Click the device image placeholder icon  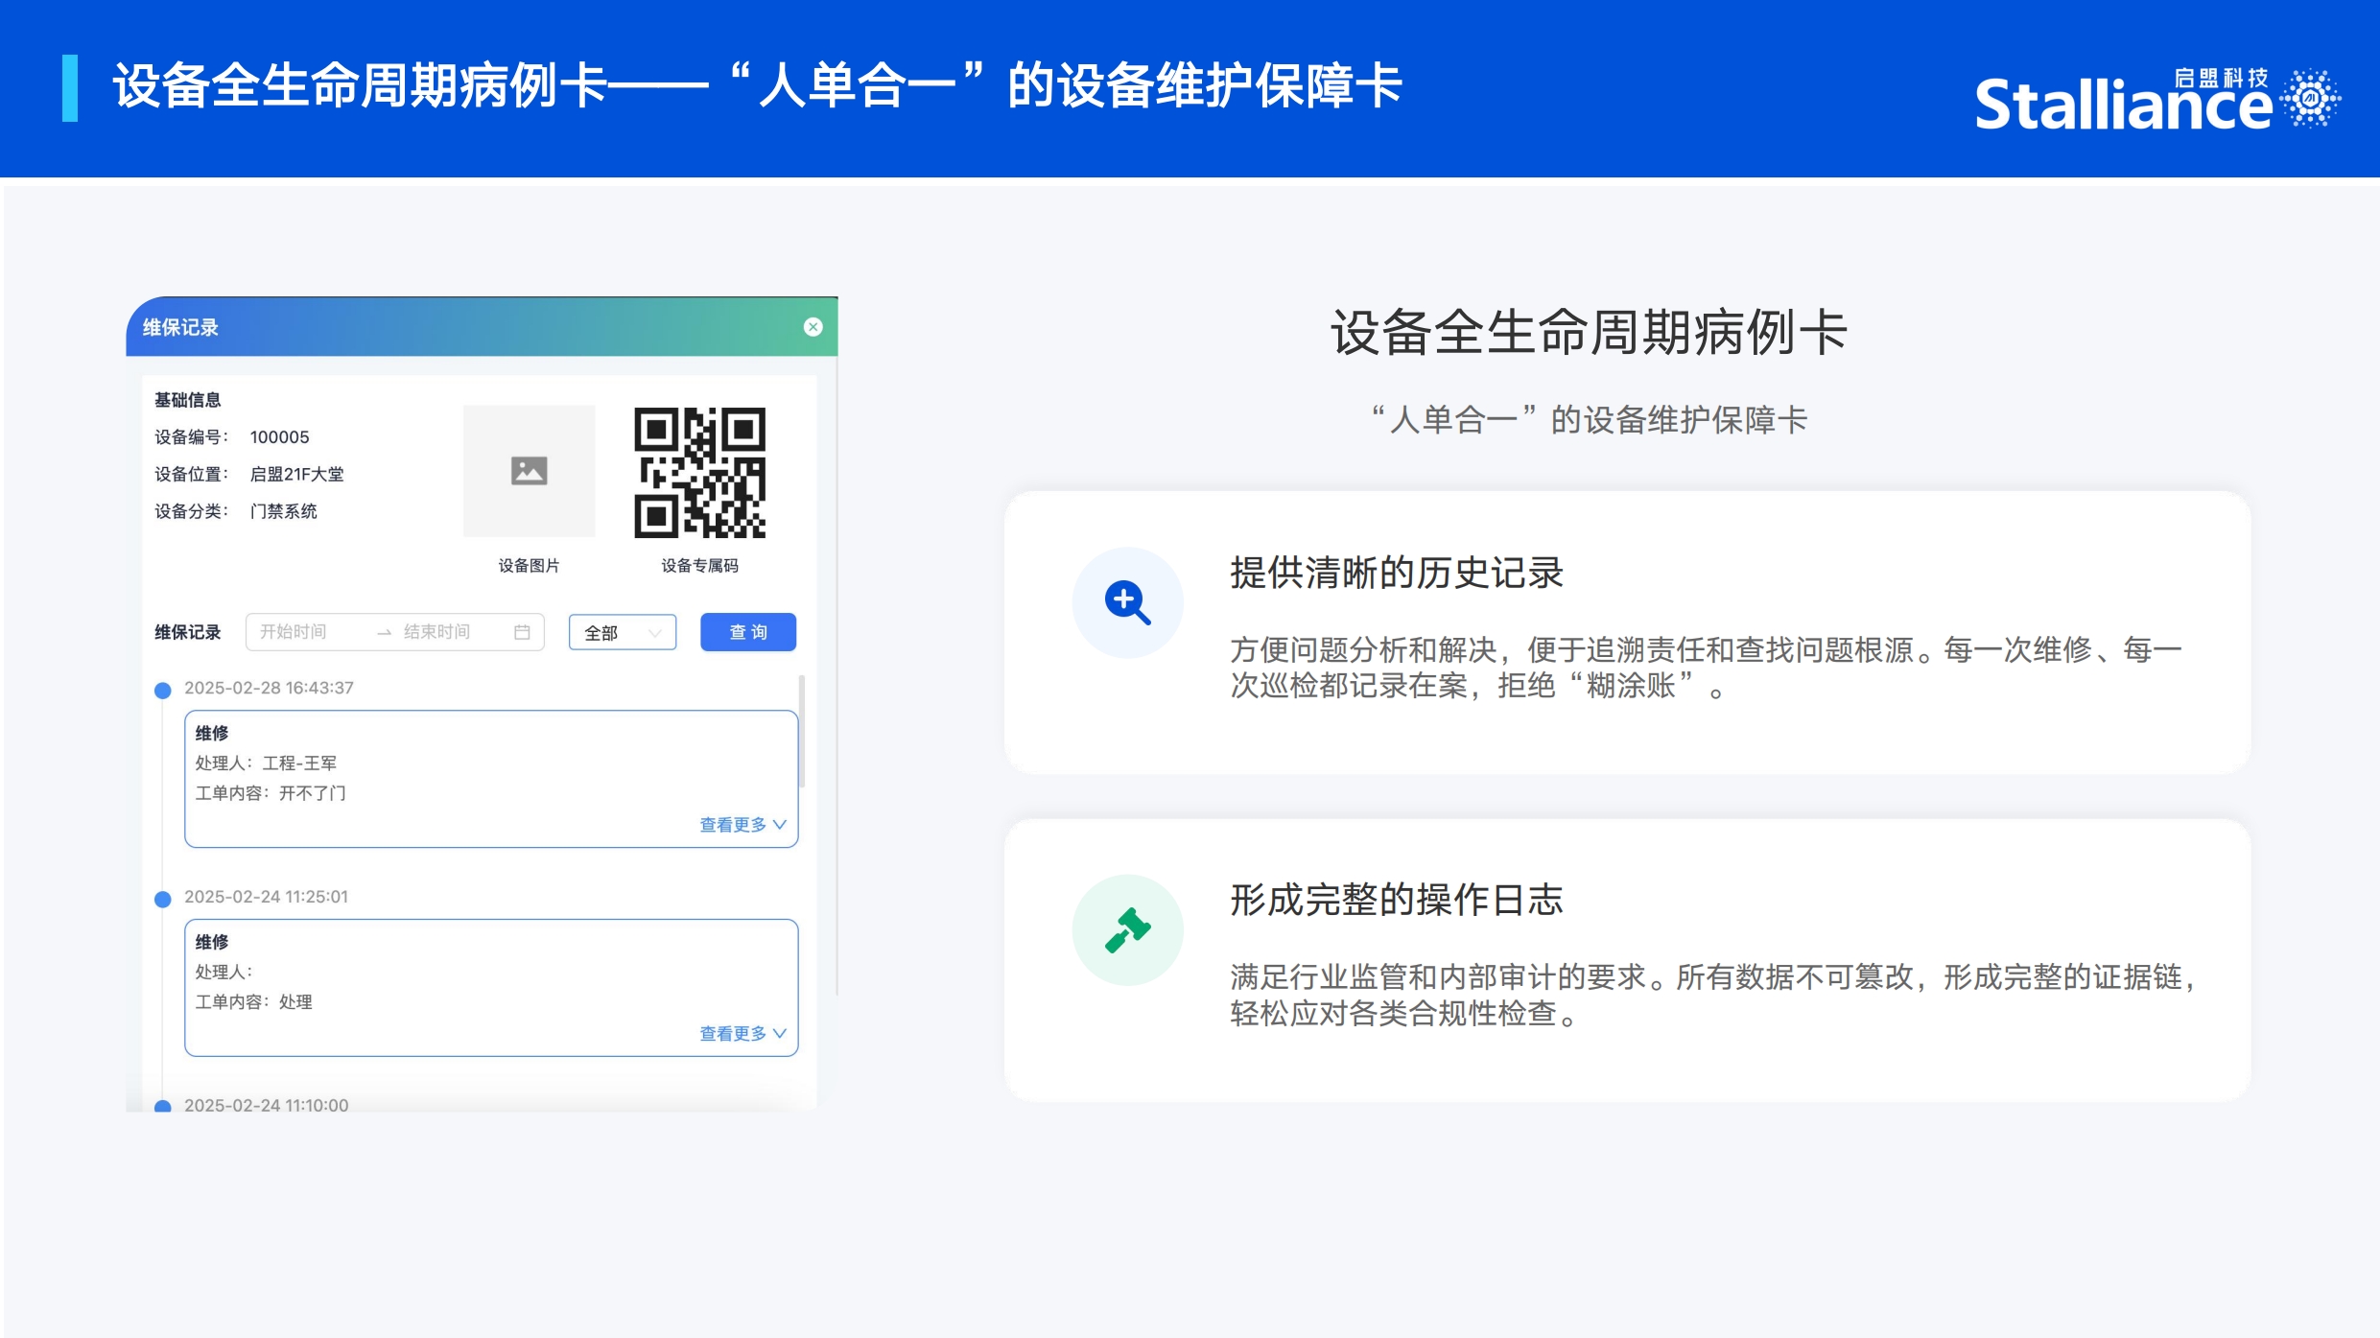coord(529,471)
